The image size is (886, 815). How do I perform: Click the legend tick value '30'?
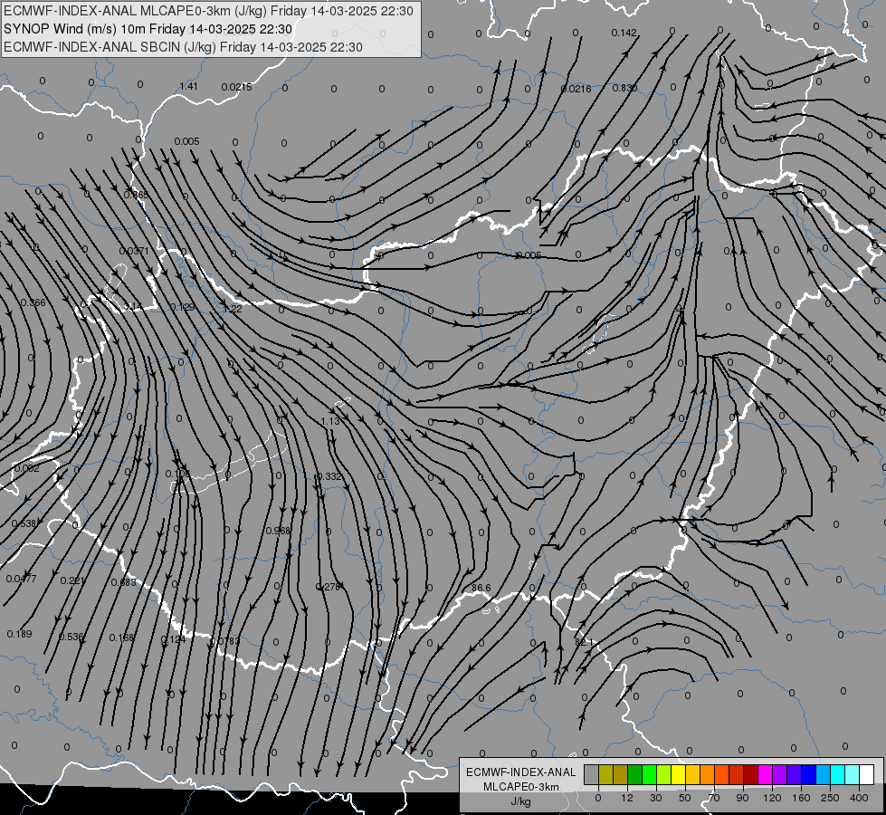(656, 798)
